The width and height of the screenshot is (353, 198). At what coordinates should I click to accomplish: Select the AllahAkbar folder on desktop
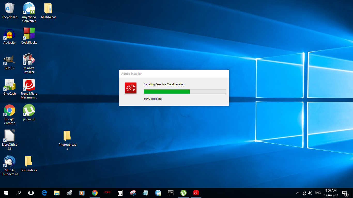(48, 11)
